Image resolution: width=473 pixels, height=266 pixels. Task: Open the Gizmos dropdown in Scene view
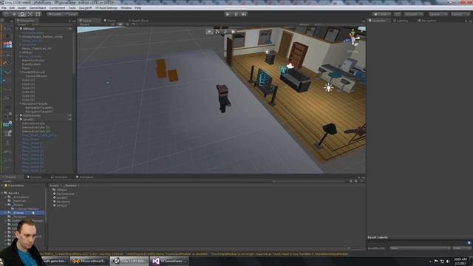[x=305, y=24]
